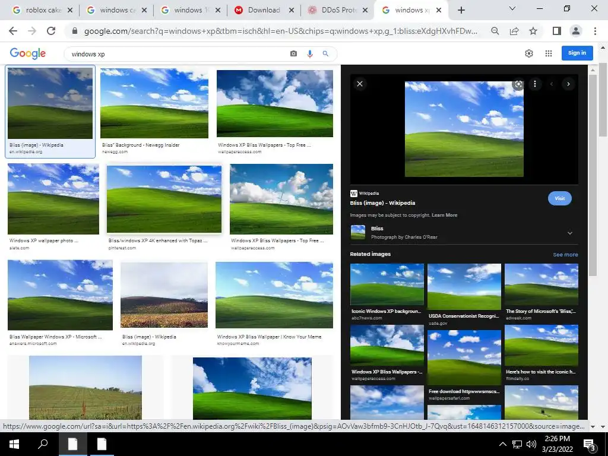
Task: Open the Newegg Insider Bliss thumbnail
Action: [154, 103]
